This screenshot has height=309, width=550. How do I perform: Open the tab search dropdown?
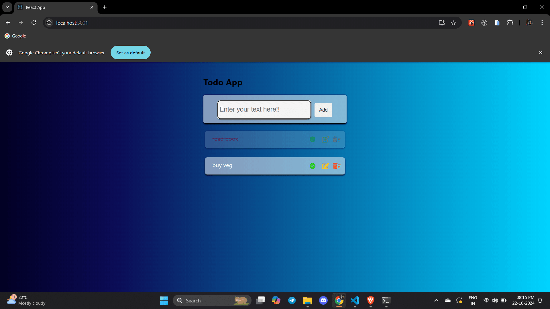pos(7,7)
